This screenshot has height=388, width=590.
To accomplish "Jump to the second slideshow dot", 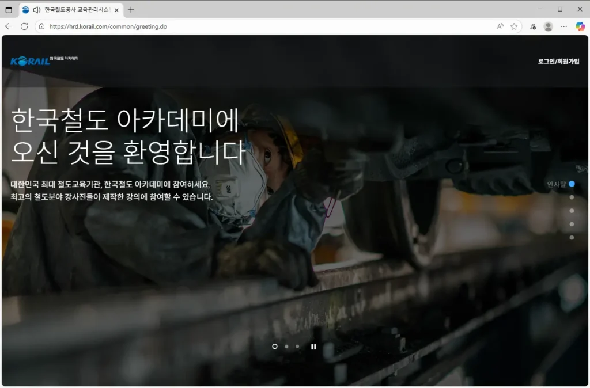I will [x=286, y=347].
